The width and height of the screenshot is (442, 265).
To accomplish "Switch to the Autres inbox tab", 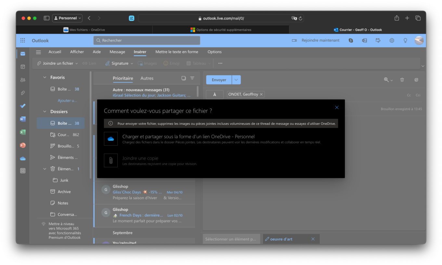I will [x=147, y=78].
